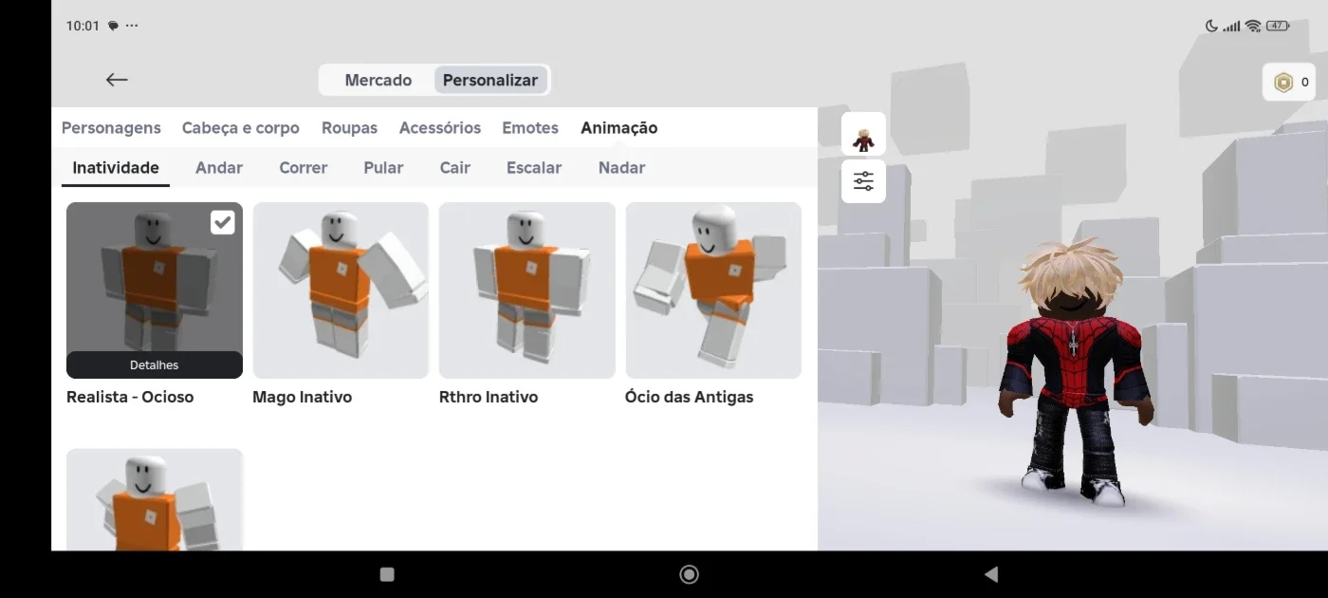This screenshot has height=598, width=1328.
Task: Open the avatar settings sliders icon
Action: pyautogui.click(x=863, y=181)
